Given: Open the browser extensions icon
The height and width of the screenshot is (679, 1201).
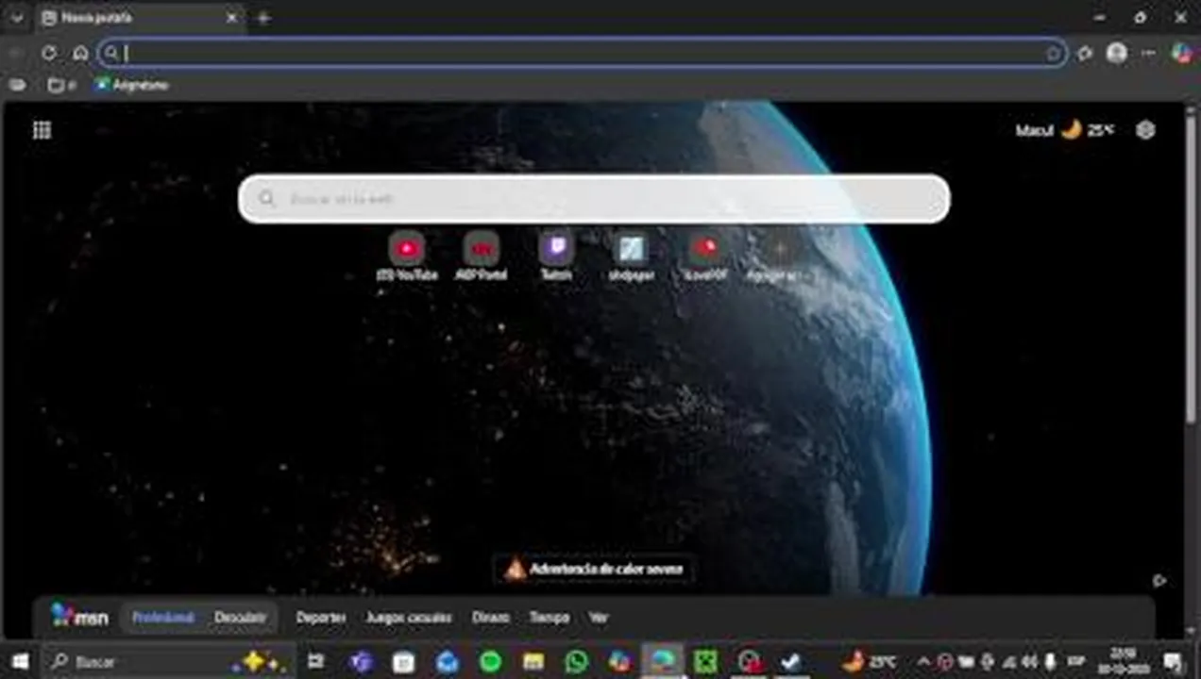Looking at the screenshot, I should [x=1085, y=54].
